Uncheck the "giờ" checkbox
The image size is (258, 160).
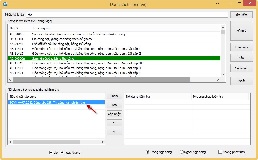coord(51,153)
